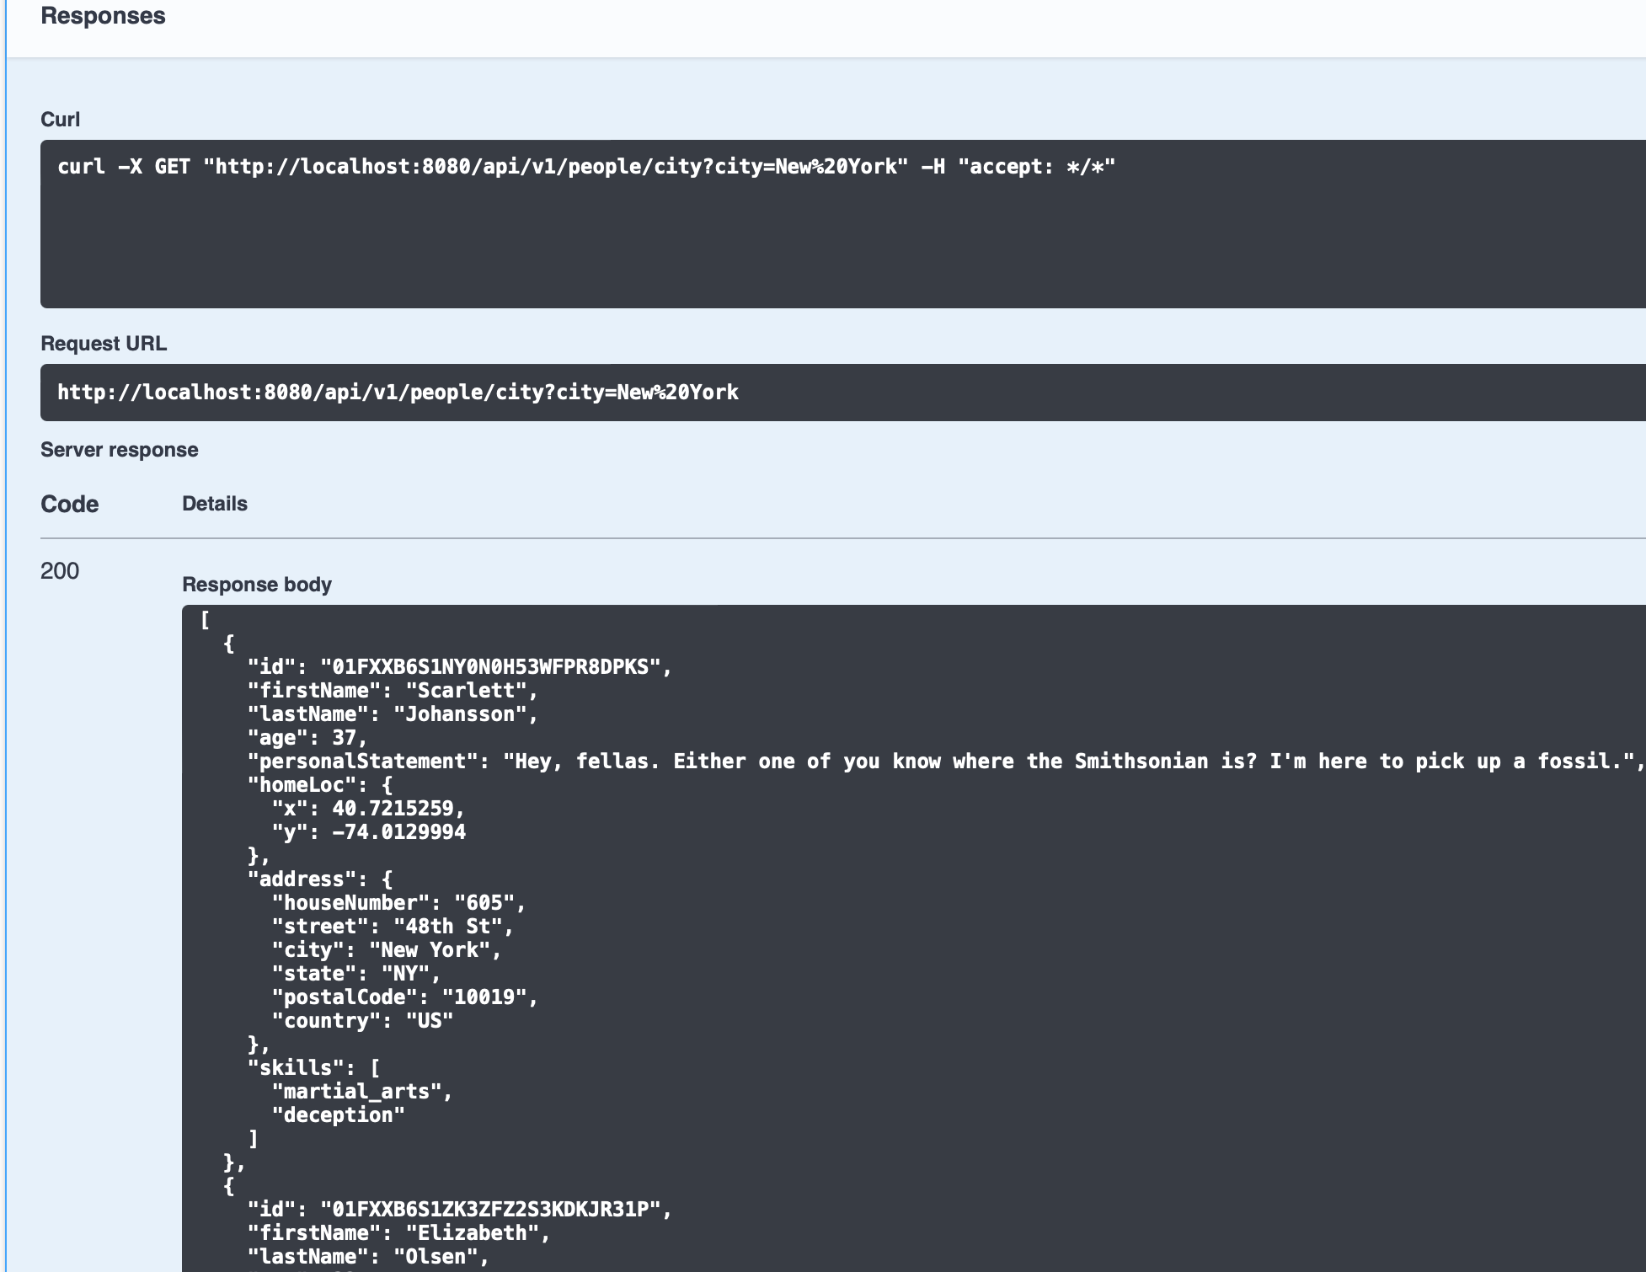Screen dimensions: 1646x1272
Task: Click the Curl label
Action: (60, 120)
